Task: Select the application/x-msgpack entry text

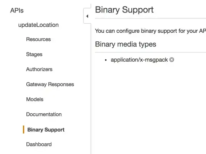Action: tap(139, 60)
